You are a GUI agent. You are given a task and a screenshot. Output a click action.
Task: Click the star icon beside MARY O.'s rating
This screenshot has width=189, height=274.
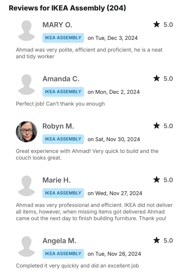[x=156, y=25]
